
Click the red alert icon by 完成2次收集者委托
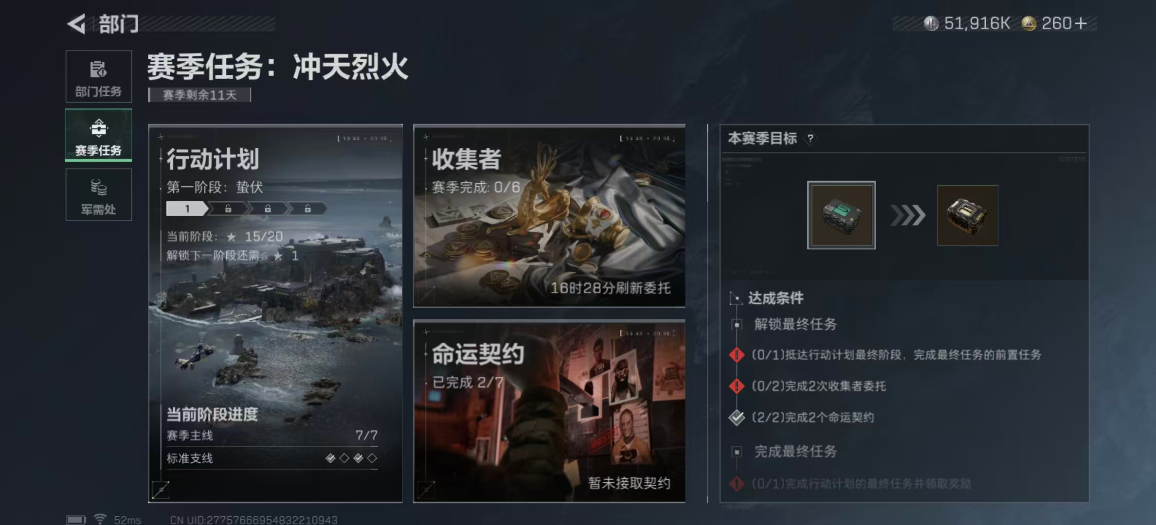coord(737,386)
